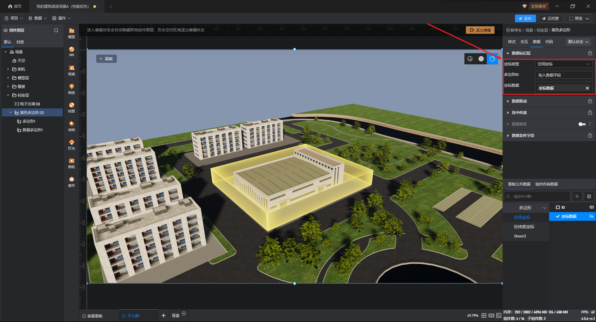Click the 套件 (Kit) sidebar icon
This screenshot has height=322, width=596.
pos(71,181)
